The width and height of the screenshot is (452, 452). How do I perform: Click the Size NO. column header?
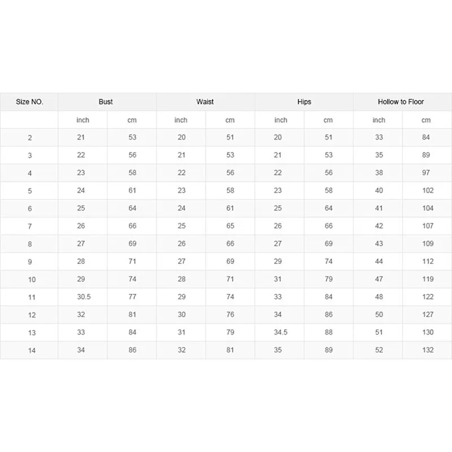tap(29, 102)
